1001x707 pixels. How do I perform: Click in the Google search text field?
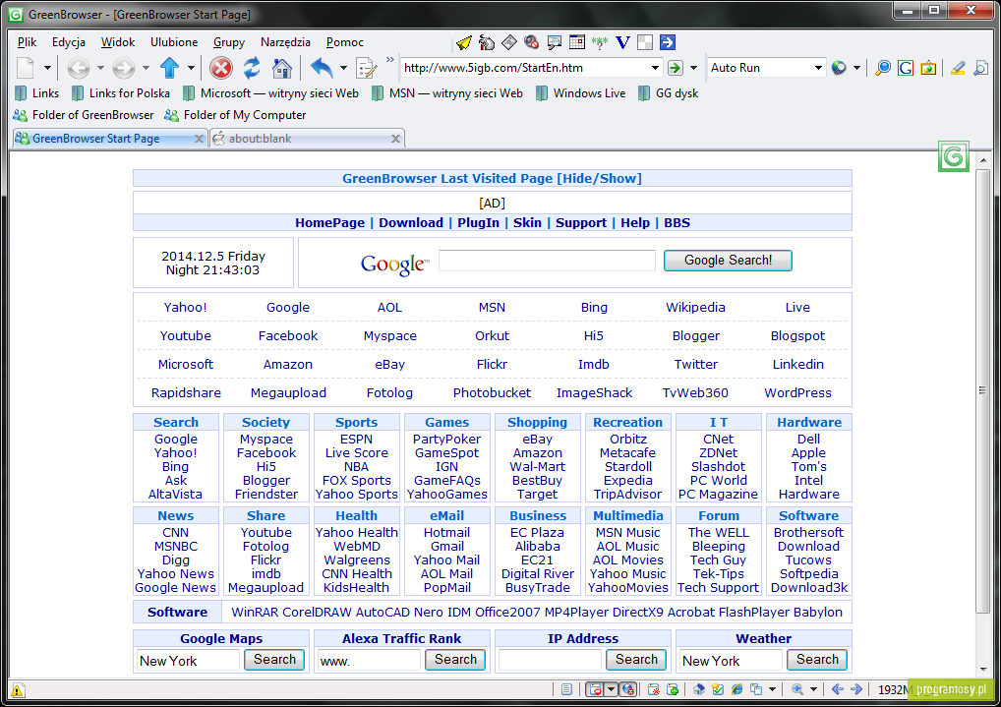(547, 261)
